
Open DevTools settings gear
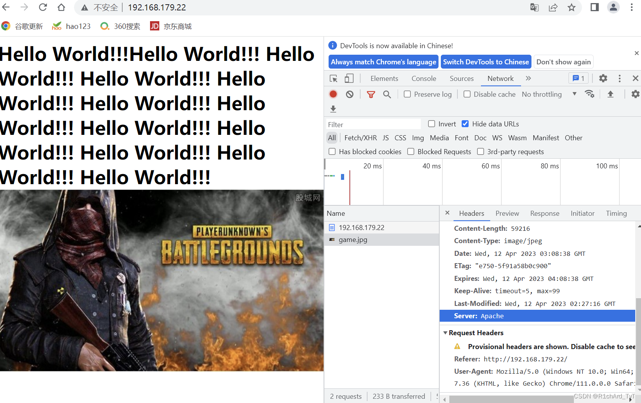pyautogui.click(x=603, y=79)
